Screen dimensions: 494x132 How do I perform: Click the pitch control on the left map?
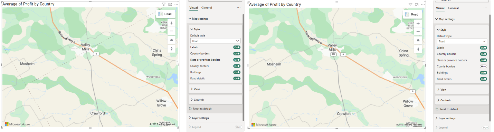171,40
